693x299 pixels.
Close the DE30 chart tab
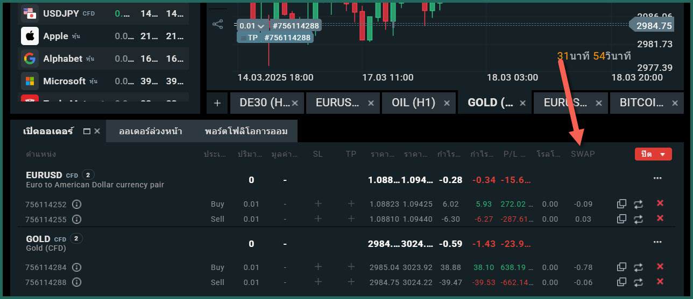[x=295, y=103]
